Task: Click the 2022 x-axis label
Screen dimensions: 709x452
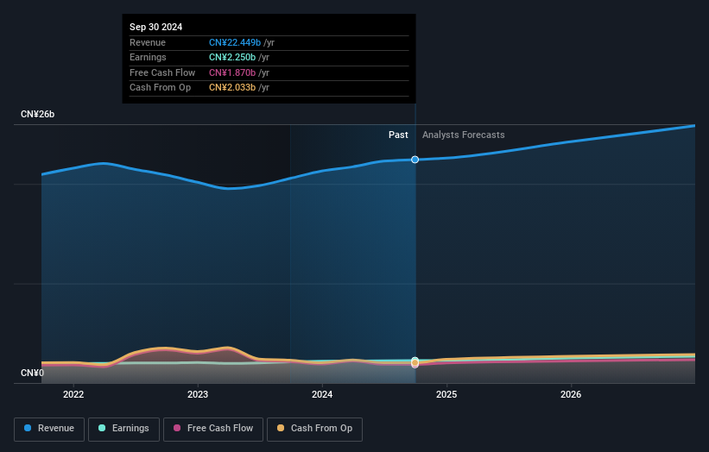Action: pos(73,394)
